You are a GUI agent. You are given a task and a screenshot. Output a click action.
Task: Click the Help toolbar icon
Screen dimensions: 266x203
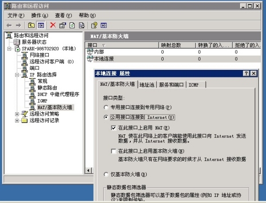click(x=94, y=25)
